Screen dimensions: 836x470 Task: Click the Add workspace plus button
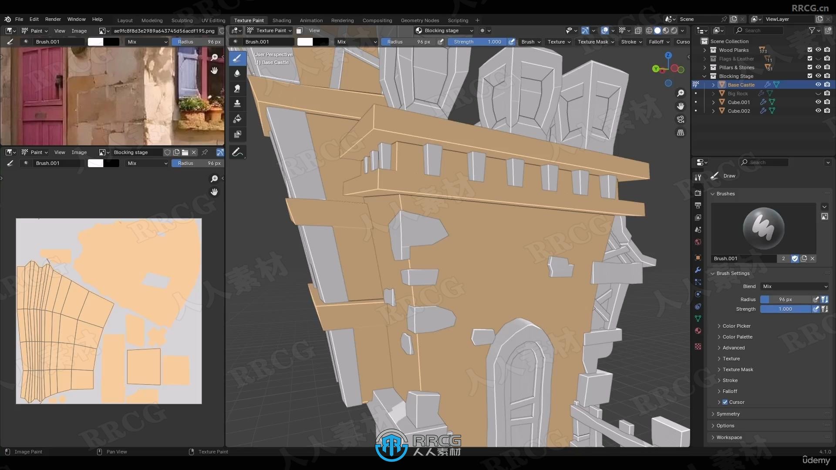point(477,20)
